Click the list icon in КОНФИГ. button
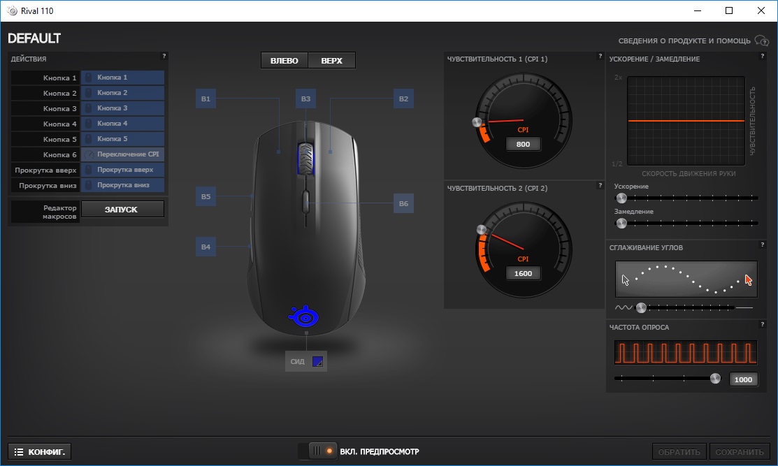778x466 pixels. 19,451
